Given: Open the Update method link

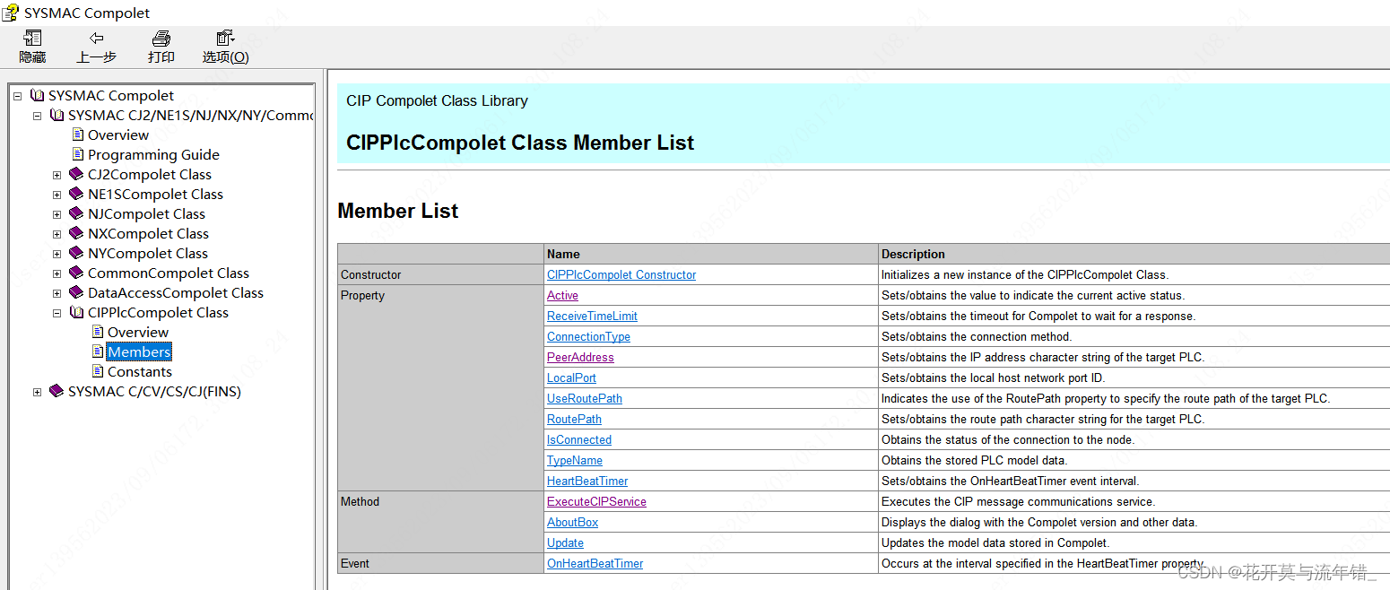Looking at the screenshot, I should pyautogui.click(x=565, y=542).
